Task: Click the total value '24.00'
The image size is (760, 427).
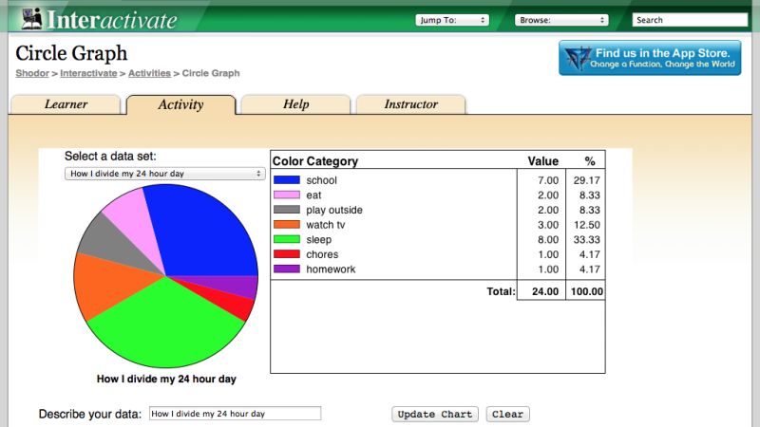Action: (545, 291)
